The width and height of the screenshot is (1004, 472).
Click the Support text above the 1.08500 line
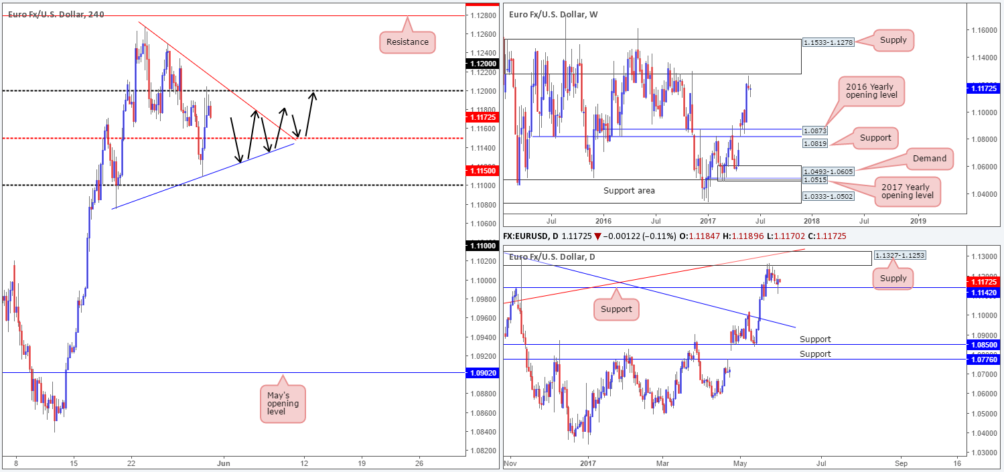click(x=814, y=339)
